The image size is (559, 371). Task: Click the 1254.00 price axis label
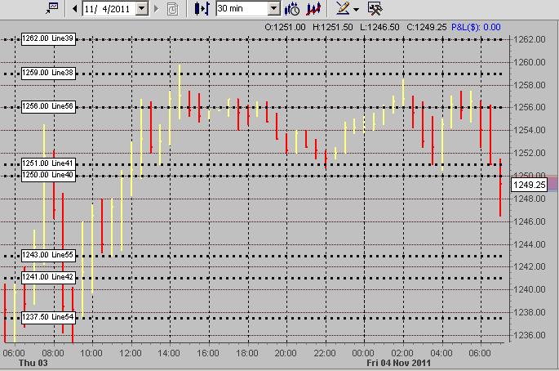tap(529, 130)
